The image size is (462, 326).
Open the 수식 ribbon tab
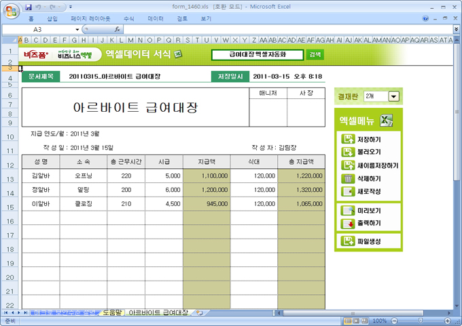click(129, 19)
